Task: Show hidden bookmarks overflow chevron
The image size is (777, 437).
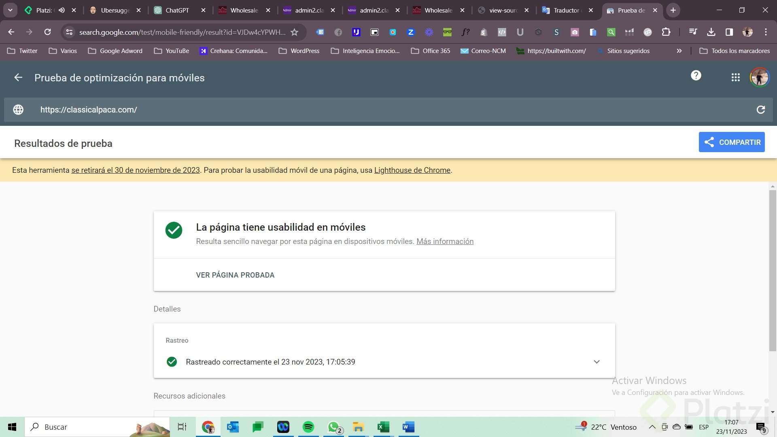Action: (x=679, y=51)
